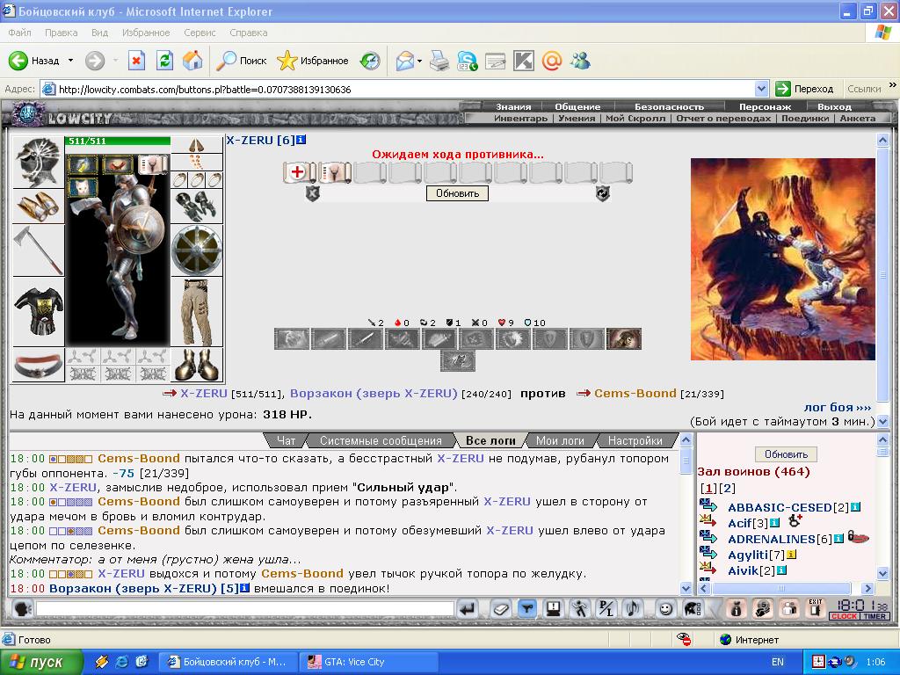Click the info icon beside X-ZERU [6]
The image size is (900, 675).
click(x=301, y=140)
